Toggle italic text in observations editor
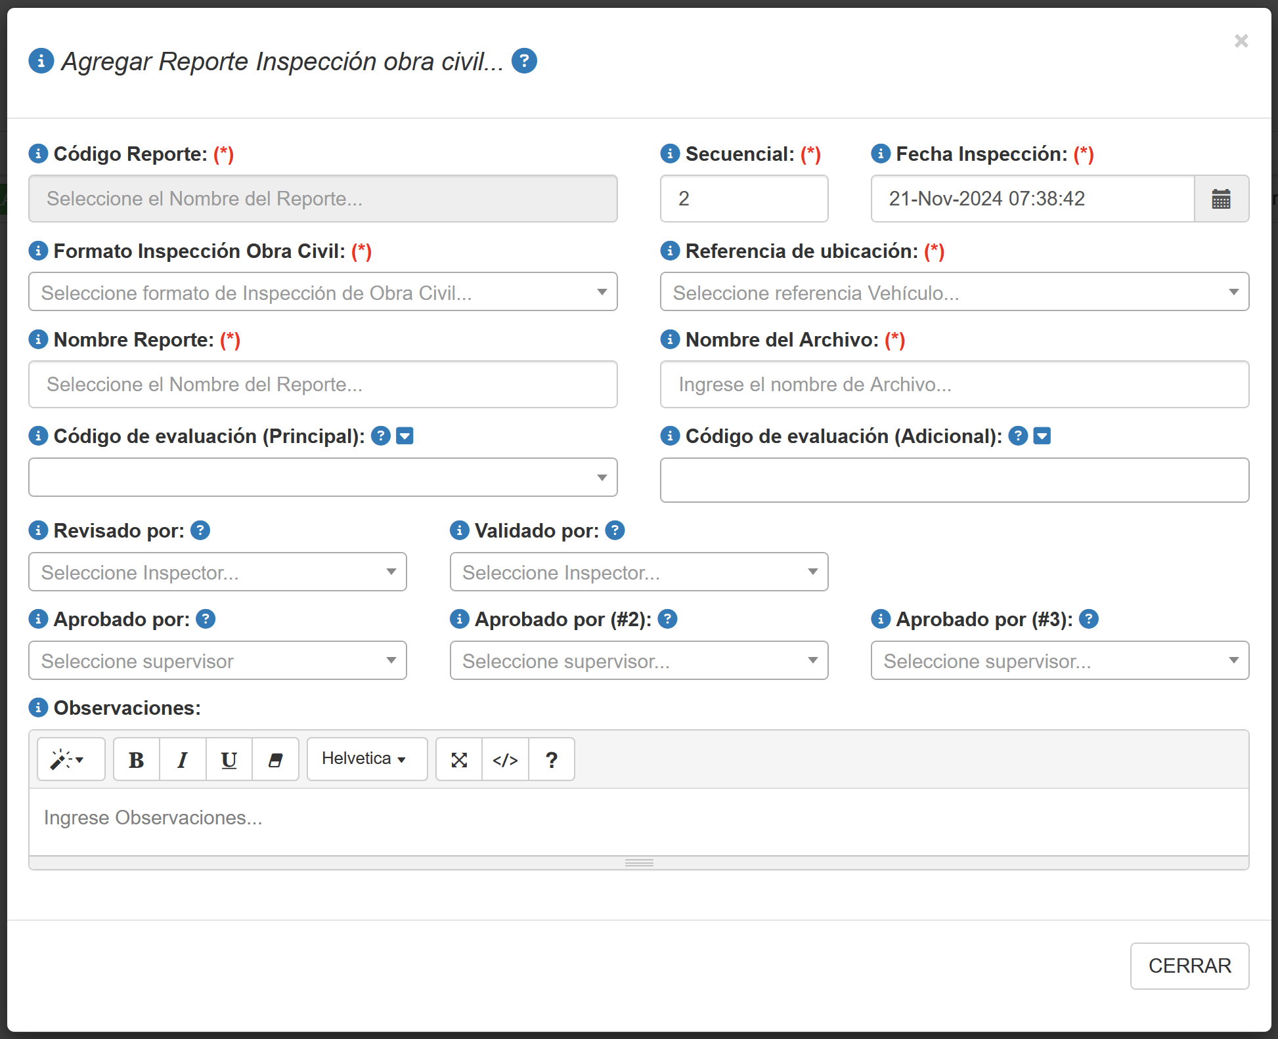The width and height of the screenshot is (1278, 1039). 183,759
